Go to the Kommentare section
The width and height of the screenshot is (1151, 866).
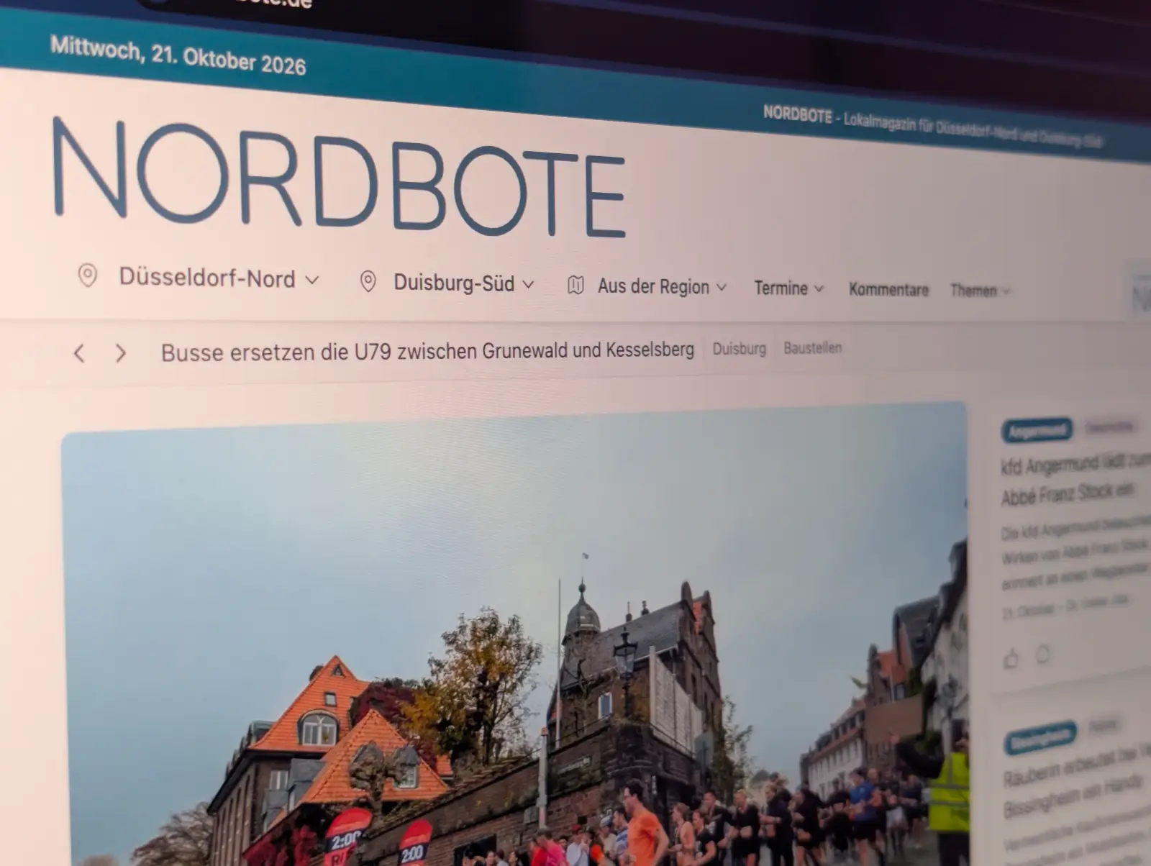(x=888, y=290)
